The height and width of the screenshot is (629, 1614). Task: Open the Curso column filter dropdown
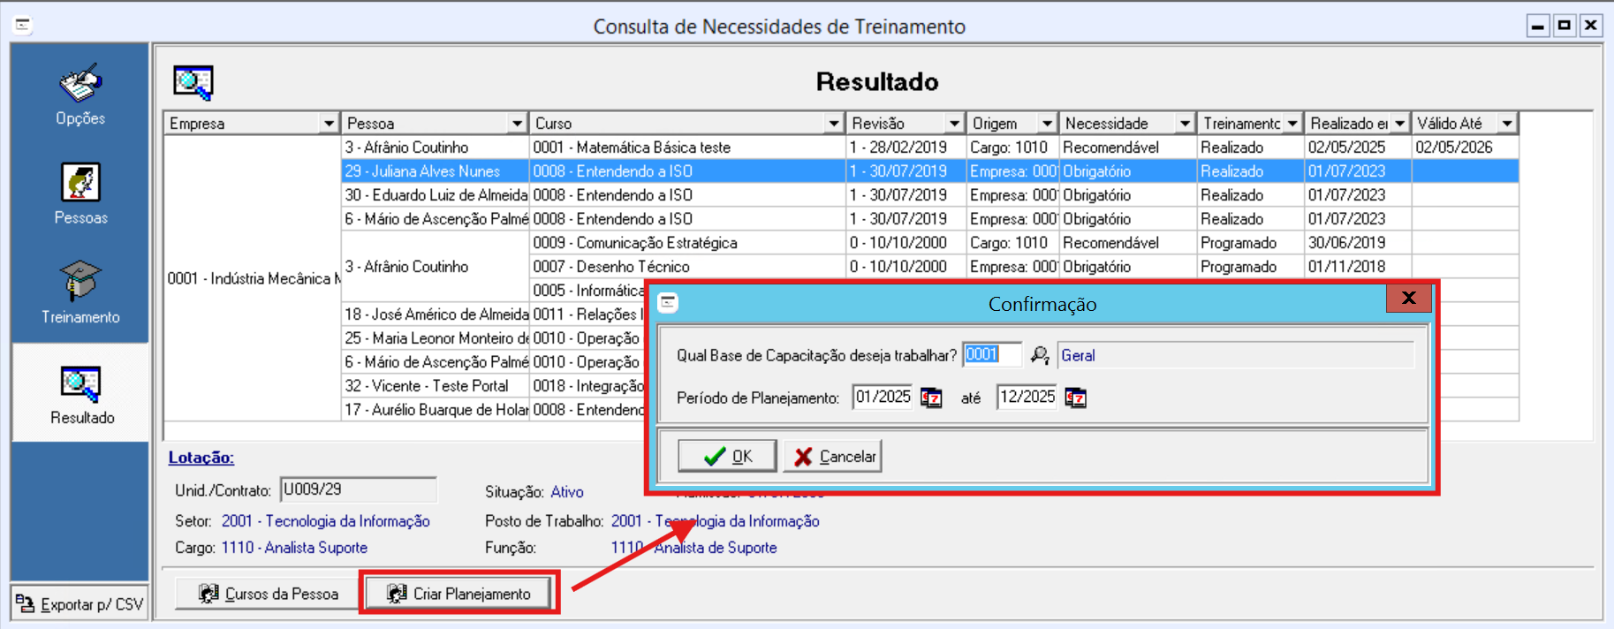pyautogui.click(x=833, y=124)
